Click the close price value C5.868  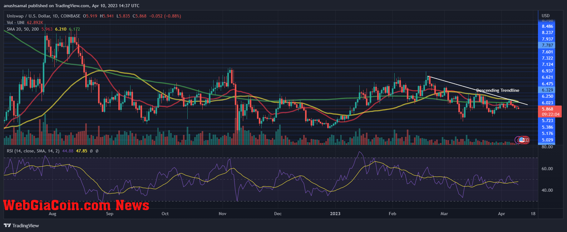click(140, 16)
